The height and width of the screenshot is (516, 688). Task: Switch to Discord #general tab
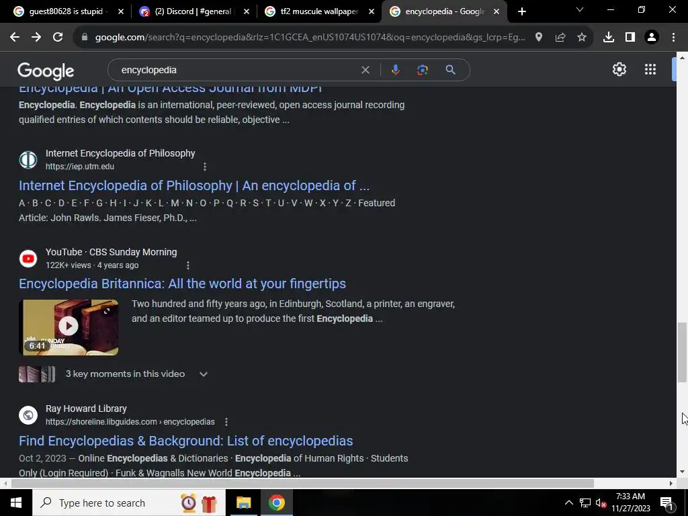click(194, 11)
